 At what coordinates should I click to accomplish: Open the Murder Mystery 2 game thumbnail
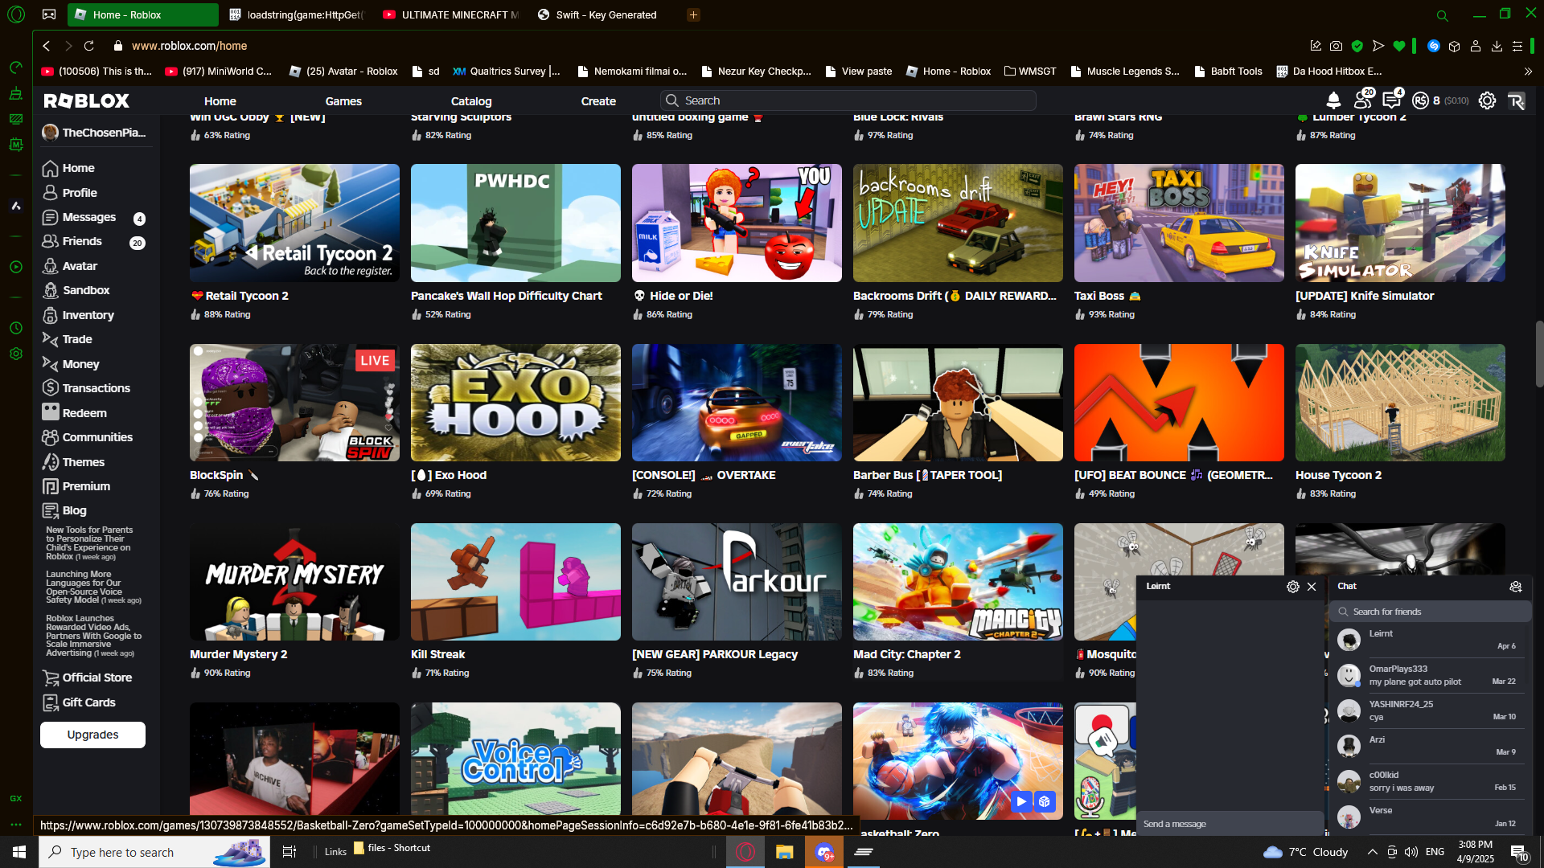[x=294, y=582]
